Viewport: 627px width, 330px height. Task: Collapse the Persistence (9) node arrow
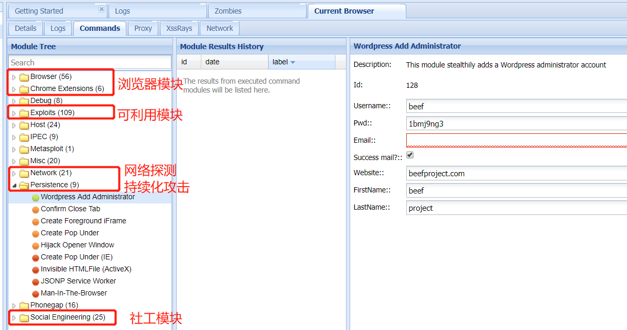(14, 185)
